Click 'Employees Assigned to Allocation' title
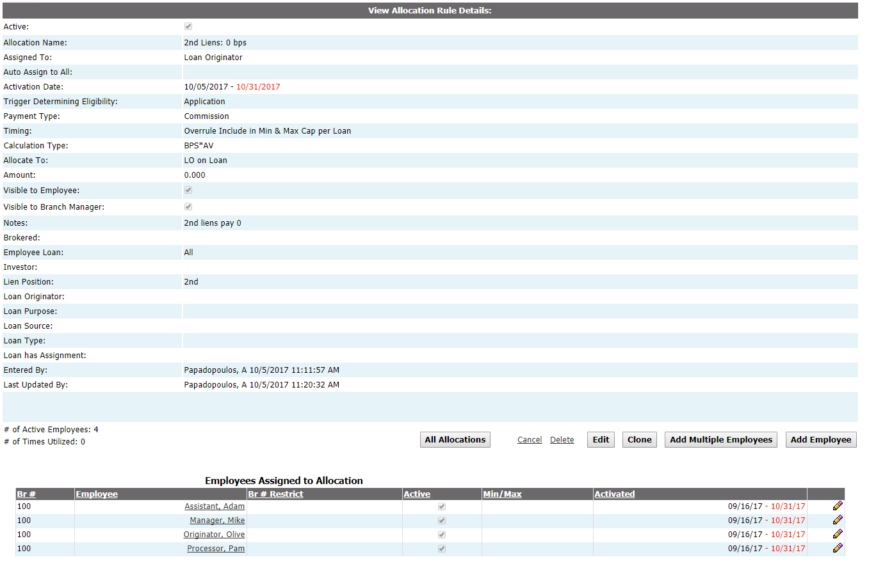This screenshot has width=869, height=564. click(x=284, y=481)
